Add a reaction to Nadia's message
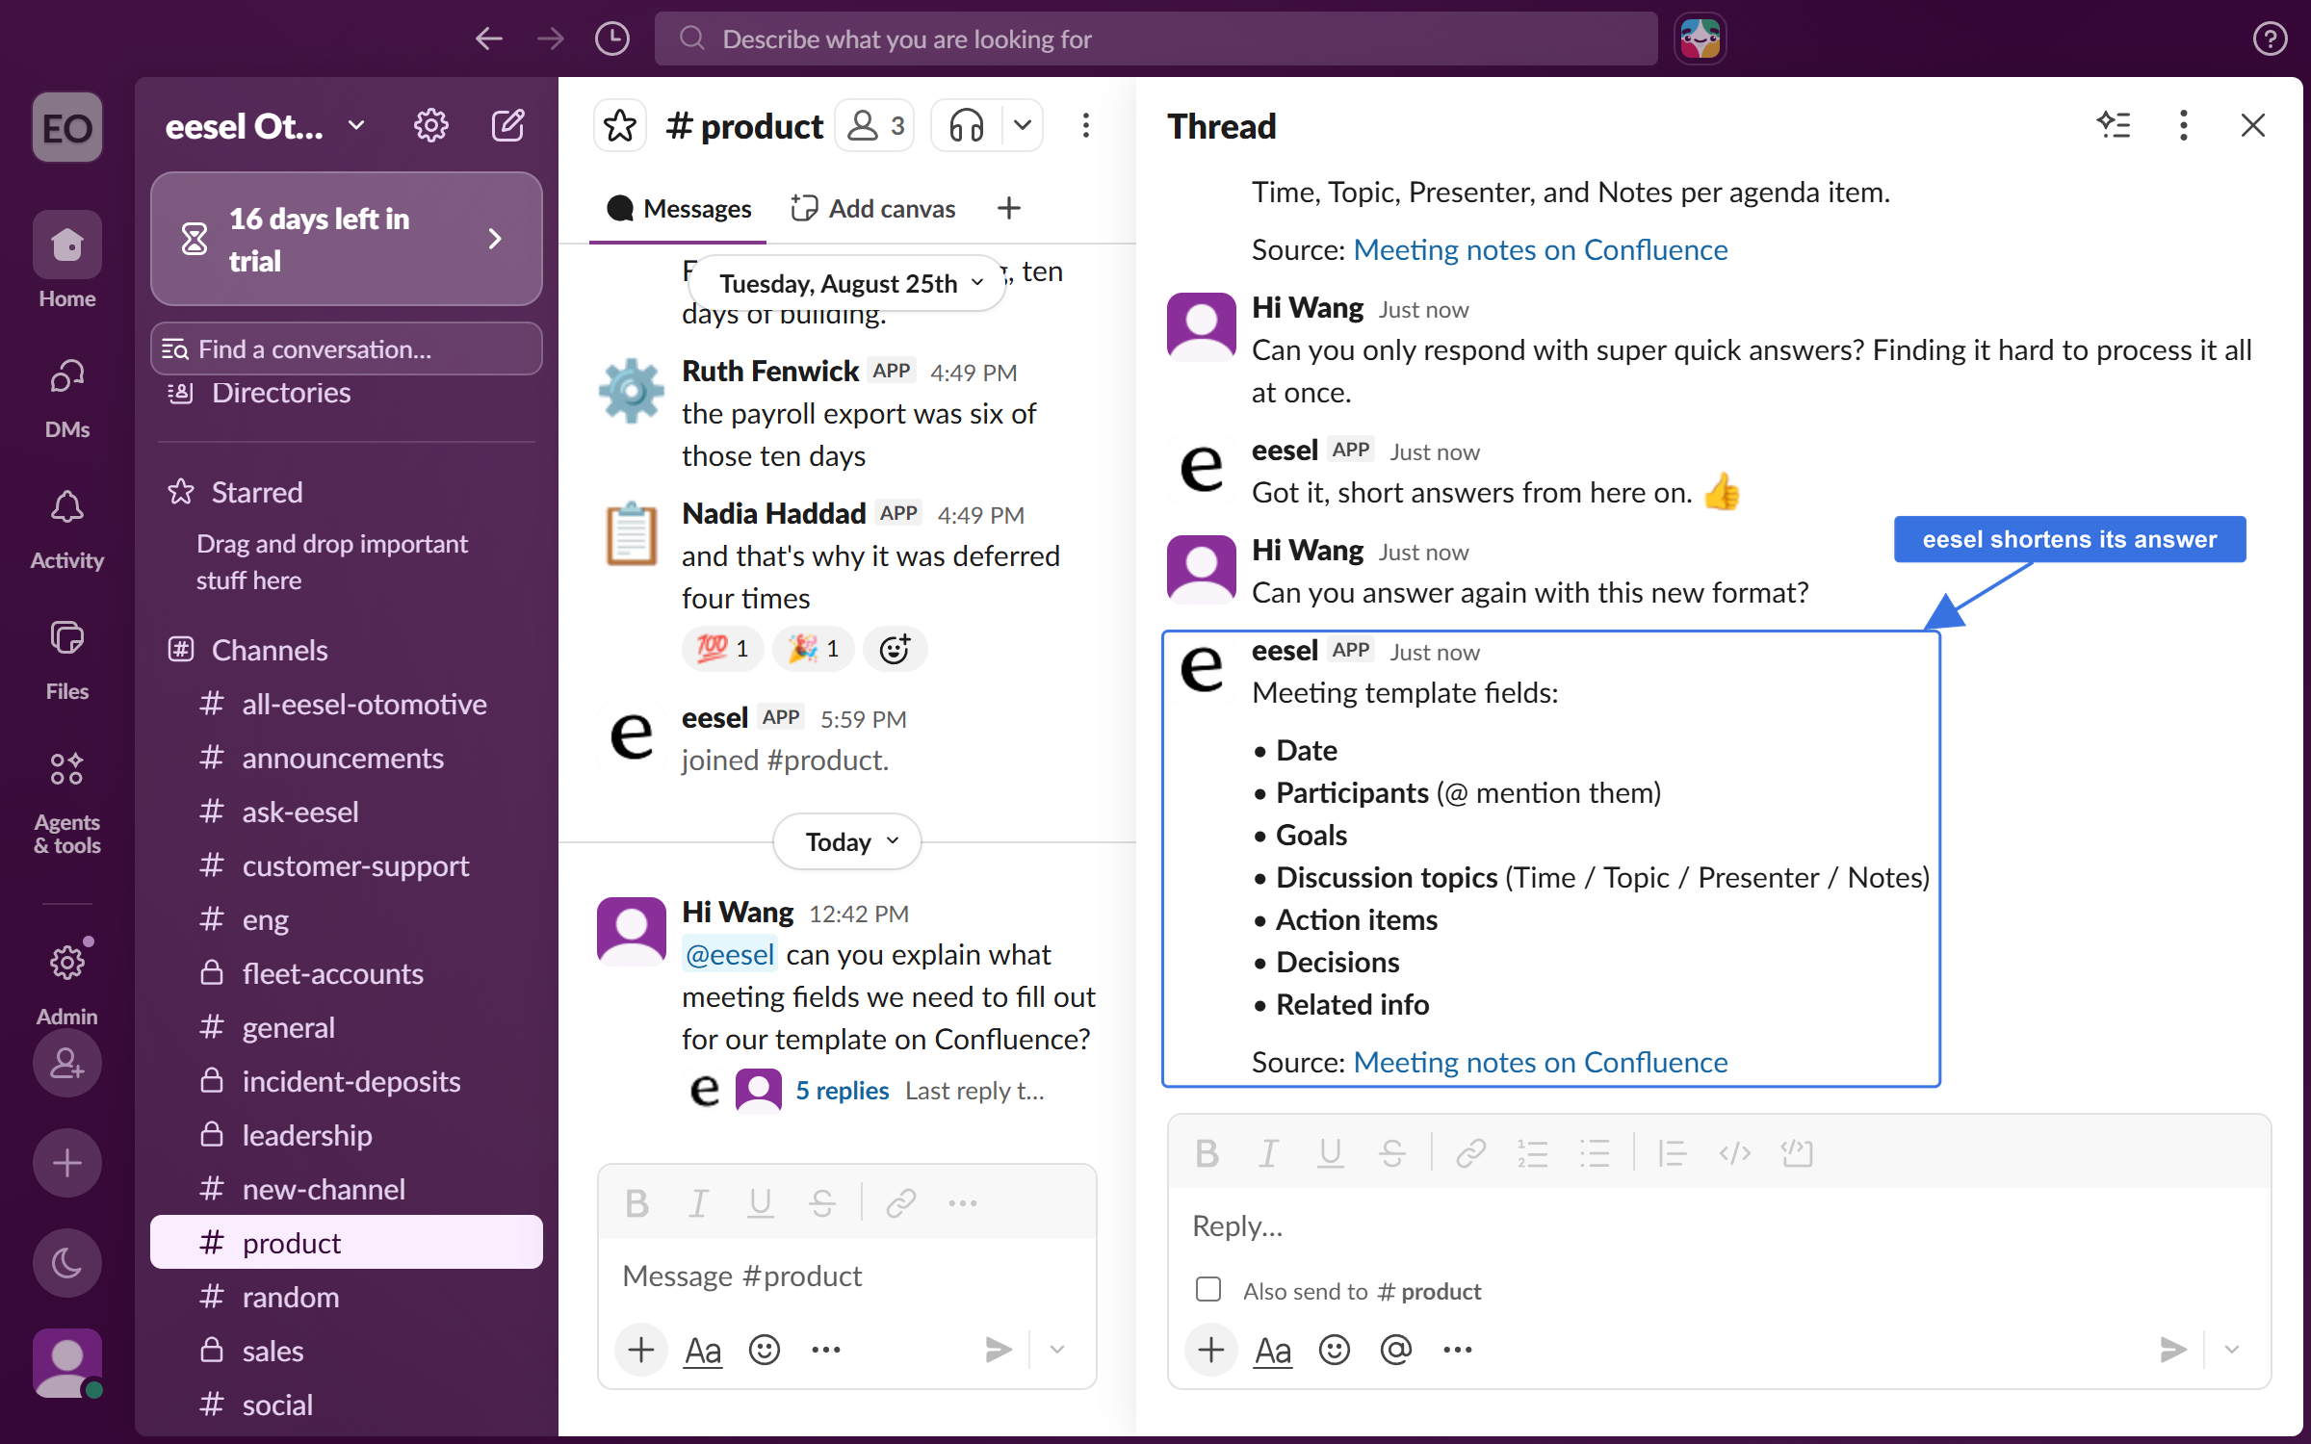The width and height of the screenshot is (2311, 1444). pyautogui.click(x=895, y=649)
